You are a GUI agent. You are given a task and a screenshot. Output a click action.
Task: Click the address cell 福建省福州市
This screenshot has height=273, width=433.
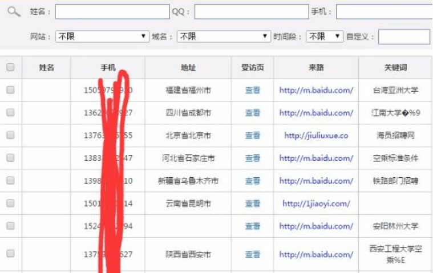pyautogui.click(x=188, y=90)
